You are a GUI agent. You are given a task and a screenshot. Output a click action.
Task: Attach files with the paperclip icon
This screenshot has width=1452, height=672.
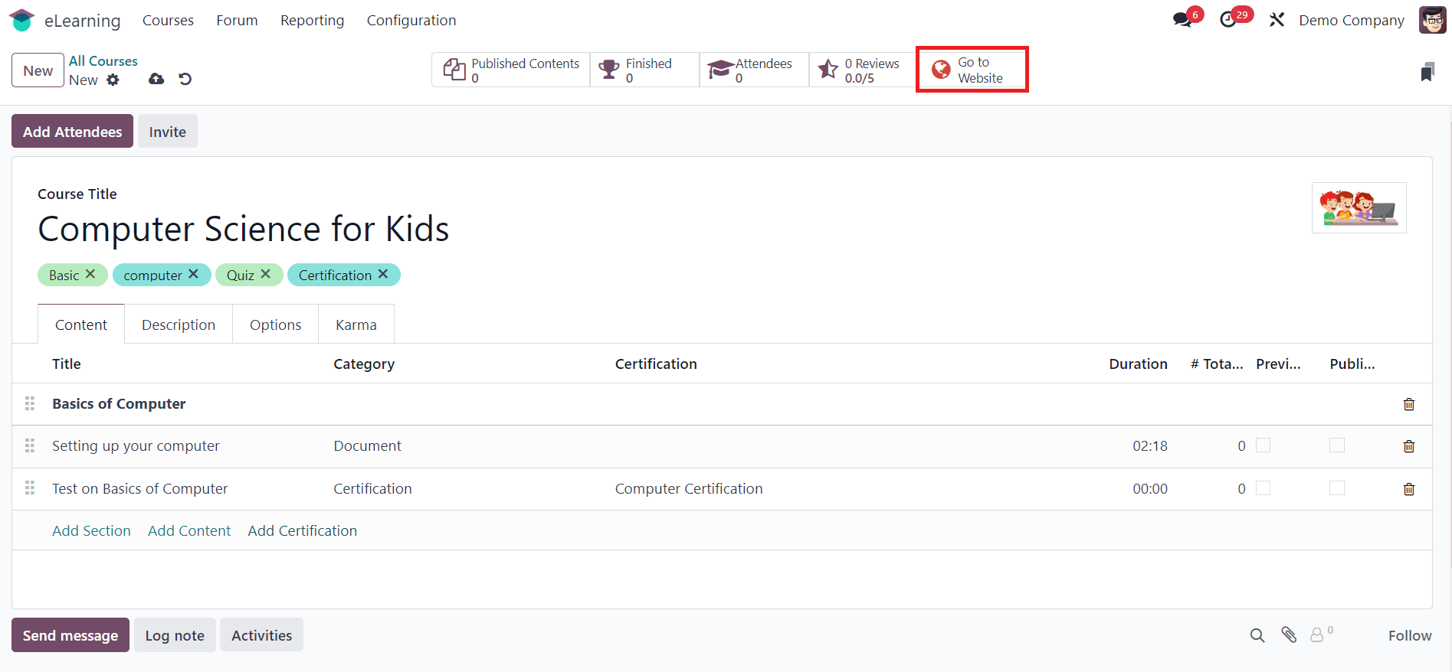[1289, 634]
